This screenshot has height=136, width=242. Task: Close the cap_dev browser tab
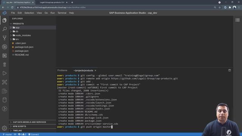[x=33, y=3]
